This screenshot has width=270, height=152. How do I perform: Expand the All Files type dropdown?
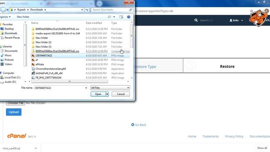[128, 88]
